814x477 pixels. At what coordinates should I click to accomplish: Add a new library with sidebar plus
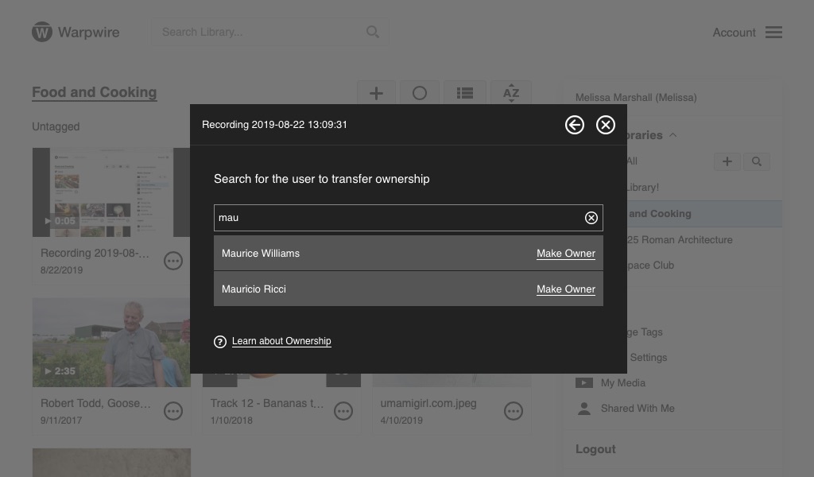tap(727, 161)
